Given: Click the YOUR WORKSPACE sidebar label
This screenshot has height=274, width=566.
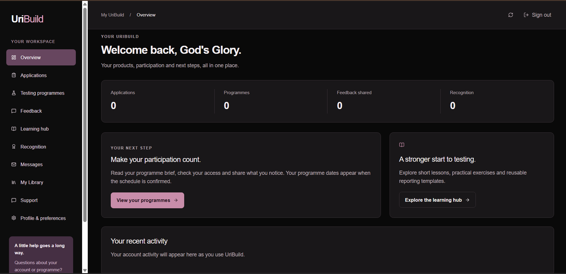Looking at the screenshot, I should pos(33,42).
